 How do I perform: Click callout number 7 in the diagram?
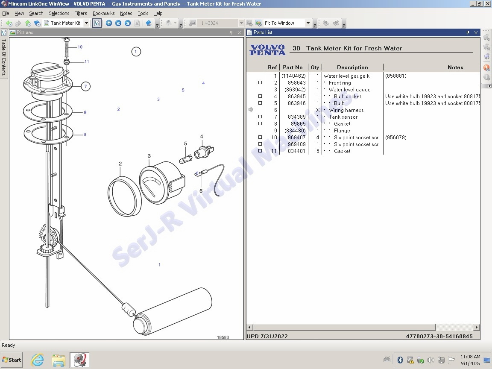(x=85, y=87)
